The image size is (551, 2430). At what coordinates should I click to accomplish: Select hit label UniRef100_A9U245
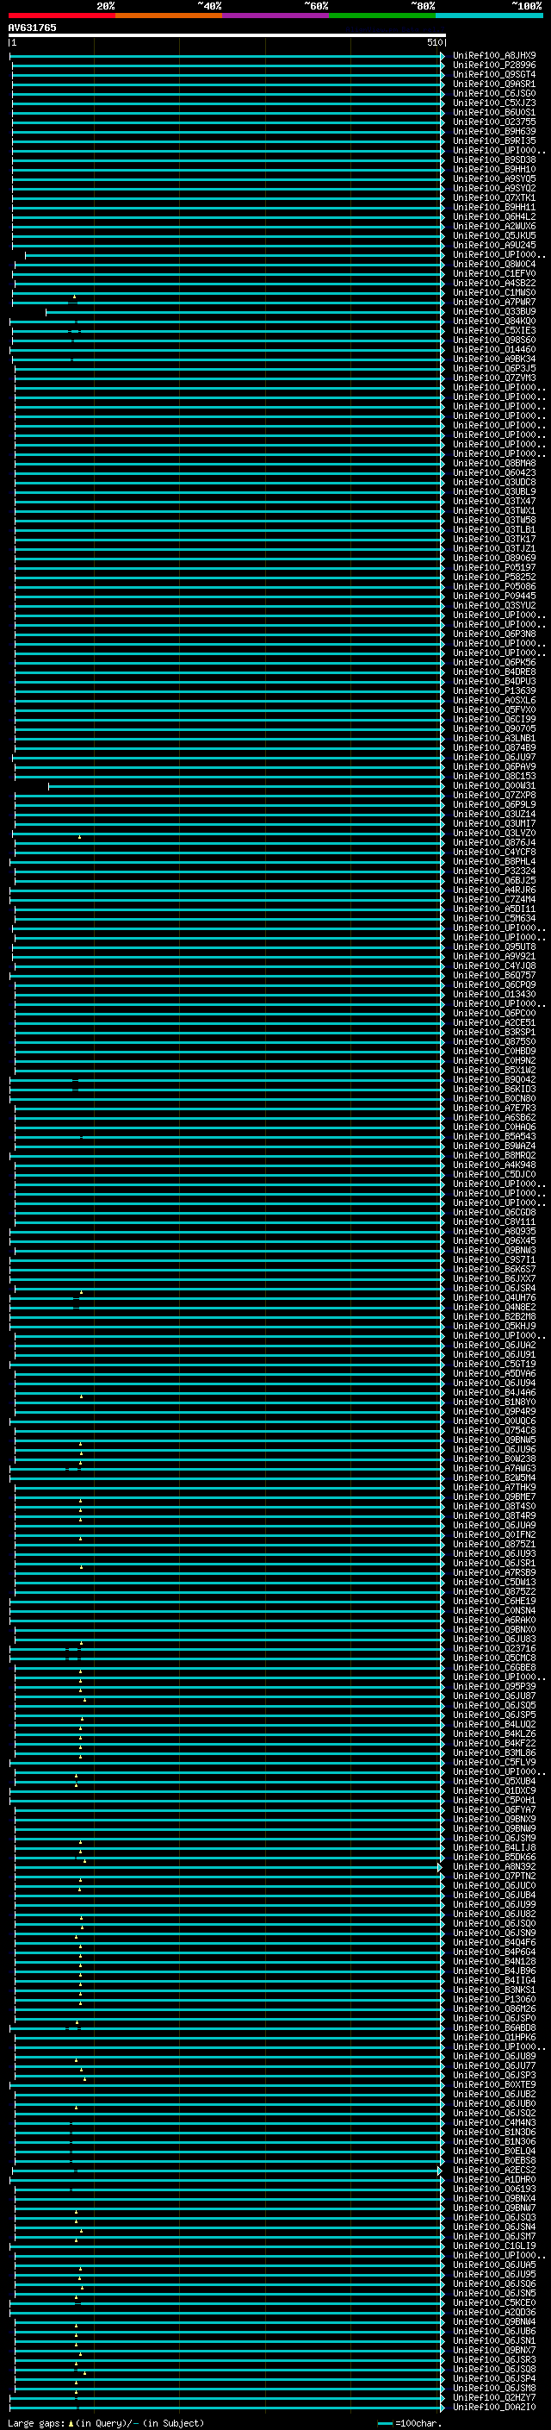click(x=494, y=246)
